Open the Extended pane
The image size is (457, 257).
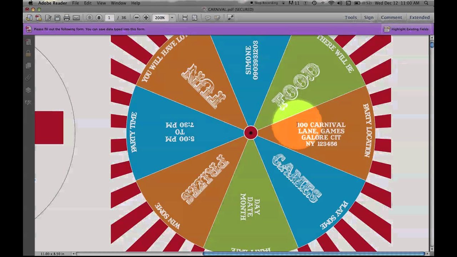click(420, 17)
